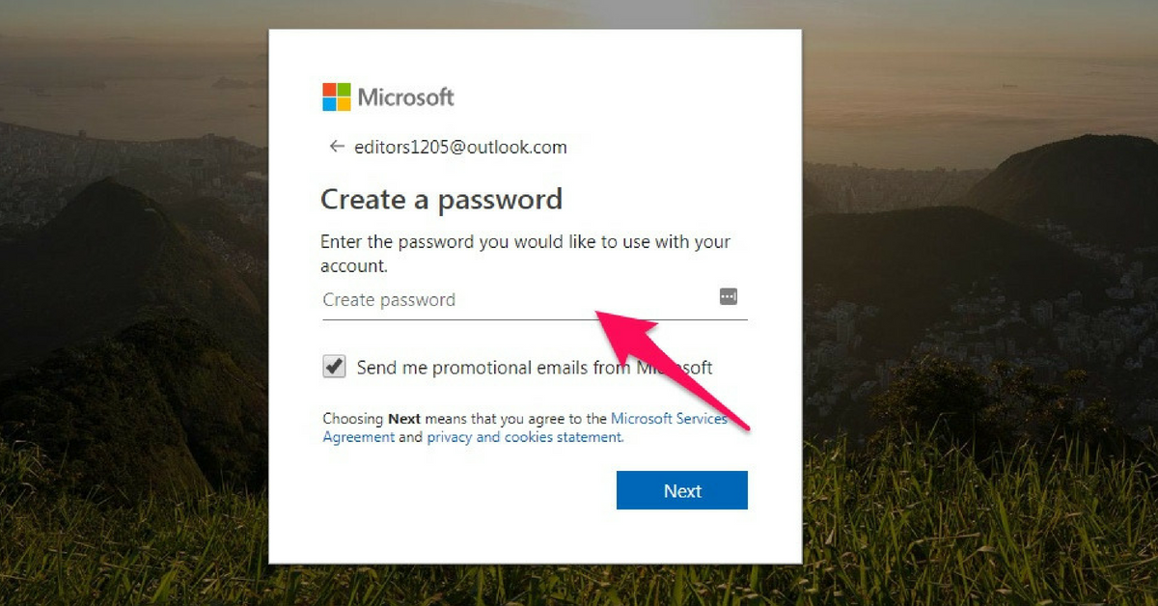Click the bold word Next in agreement text
The width and height of the screenshot is (1158, 606).
click(405, 419)
